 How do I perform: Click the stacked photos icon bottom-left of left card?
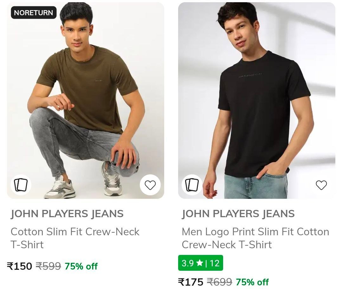click(x=21, y=185)
